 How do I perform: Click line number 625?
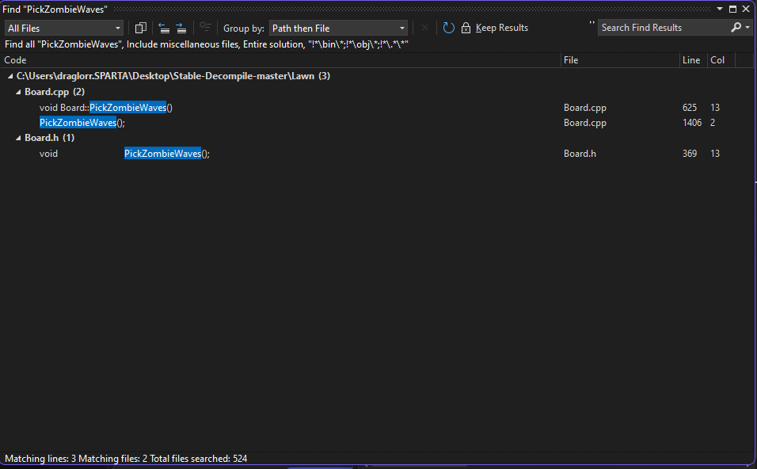point(690,108)
